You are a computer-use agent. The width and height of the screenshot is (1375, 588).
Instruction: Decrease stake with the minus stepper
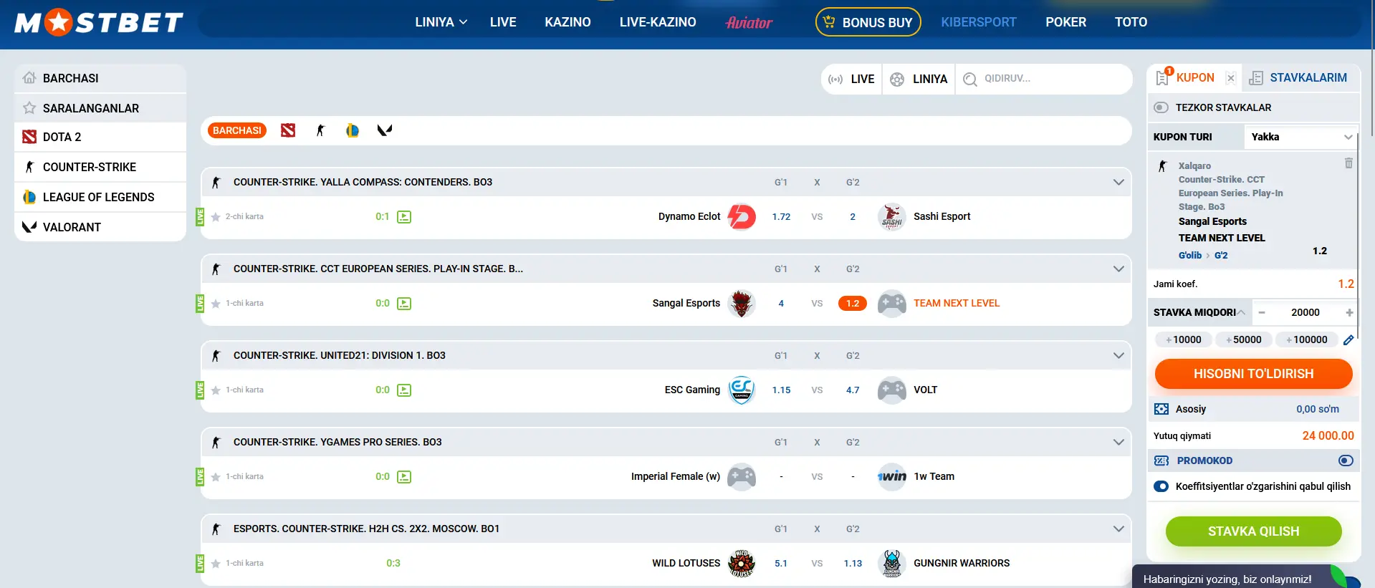click(x=1262, y=312)
